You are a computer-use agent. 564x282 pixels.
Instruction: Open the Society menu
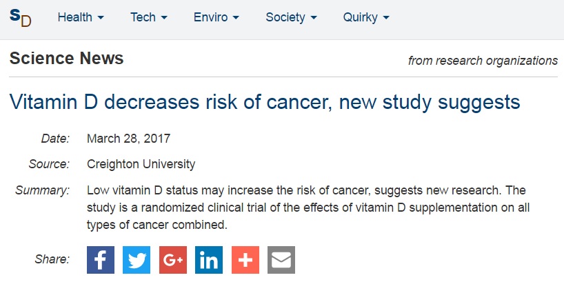click(x=291, y=17)
